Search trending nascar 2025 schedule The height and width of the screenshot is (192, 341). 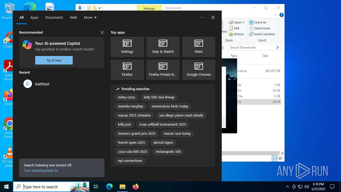coord(134,115)
